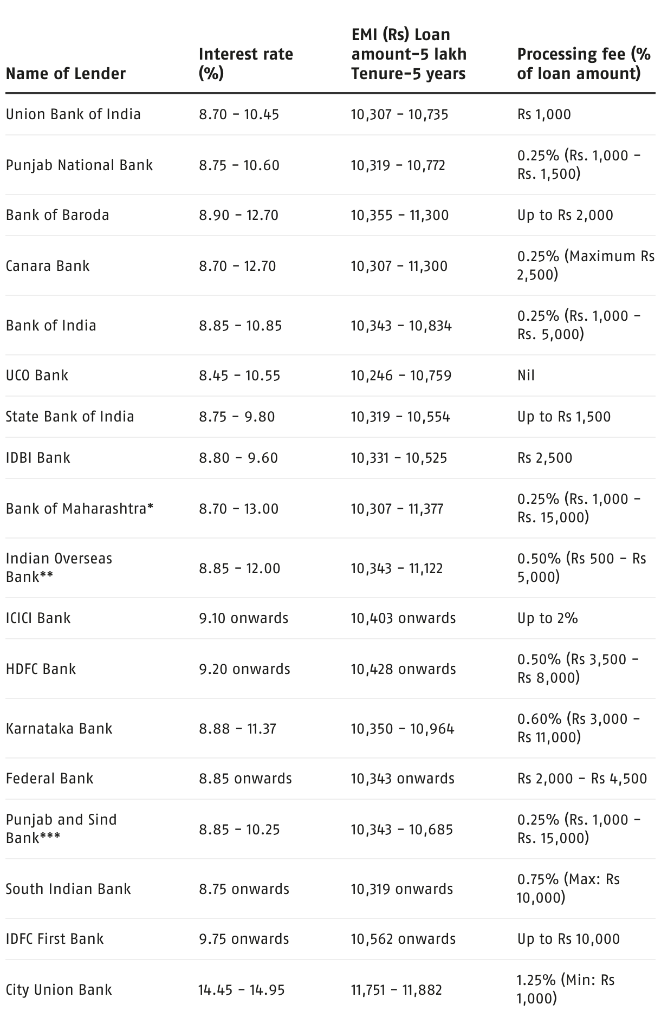Click Karnataka Bank EMI 10,350 – 10,964

tap(403, 729)
